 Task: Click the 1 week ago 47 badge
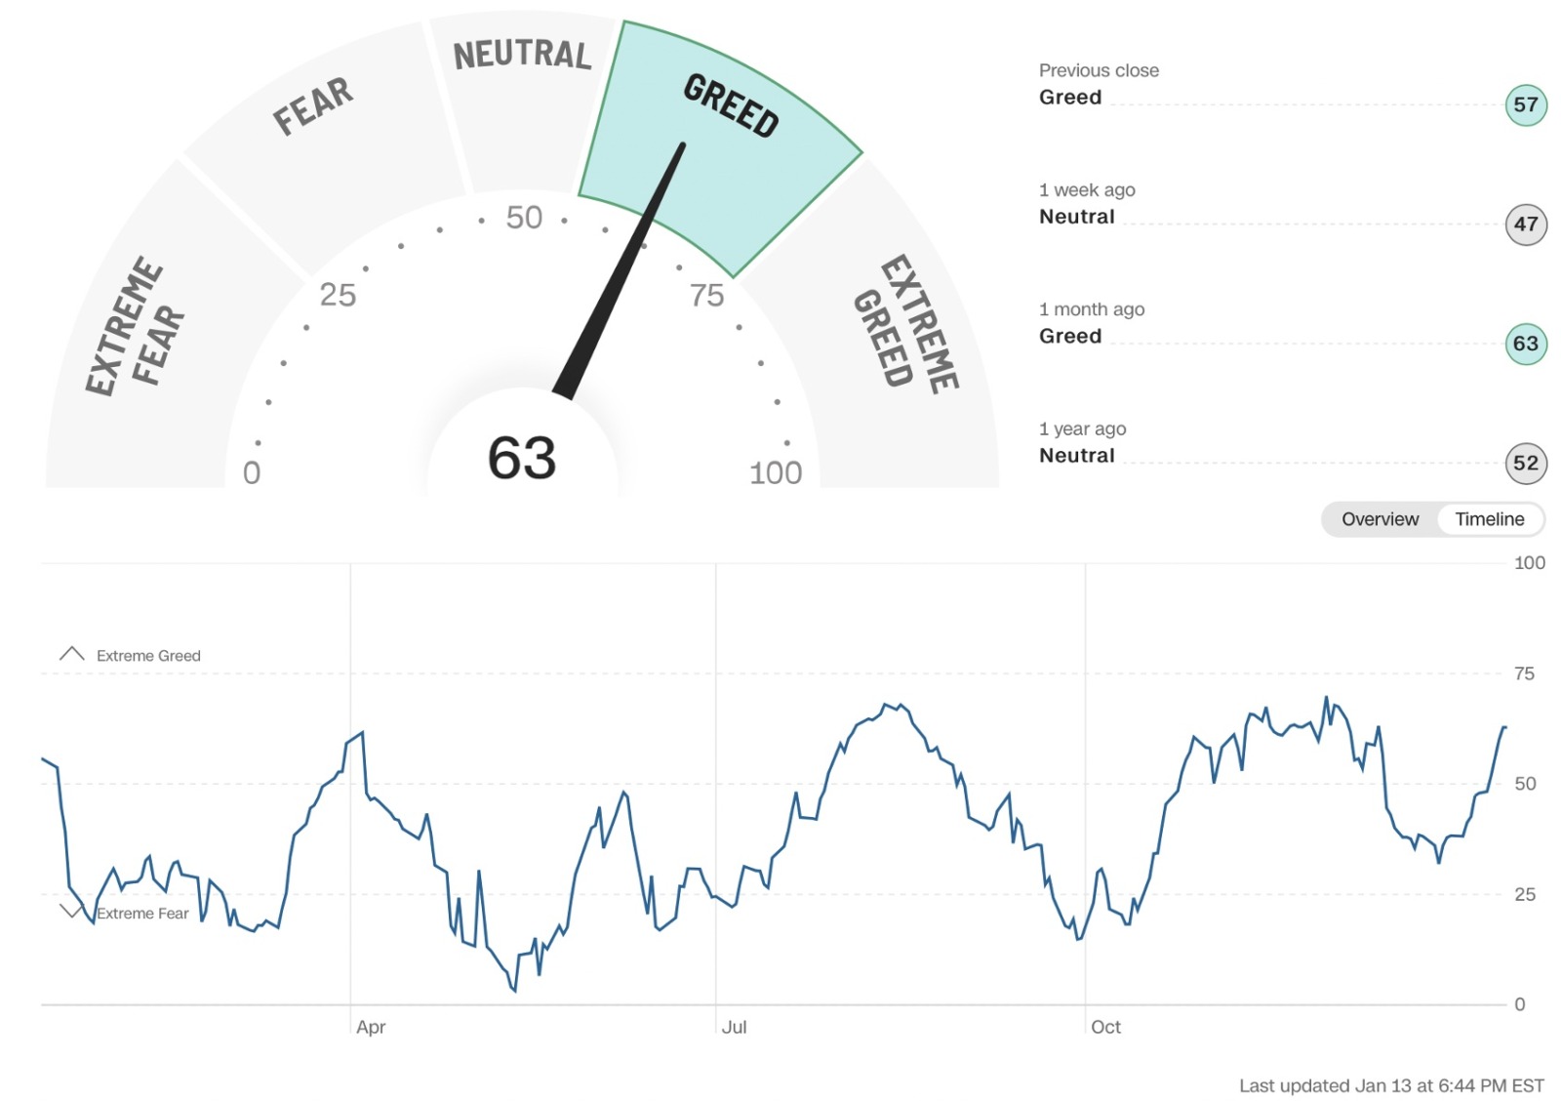[1526, 224]
